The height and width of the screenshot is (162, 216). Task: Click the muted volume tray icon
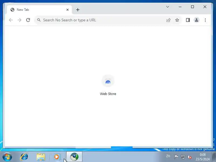pyautogui.click(x=190, y=157)
